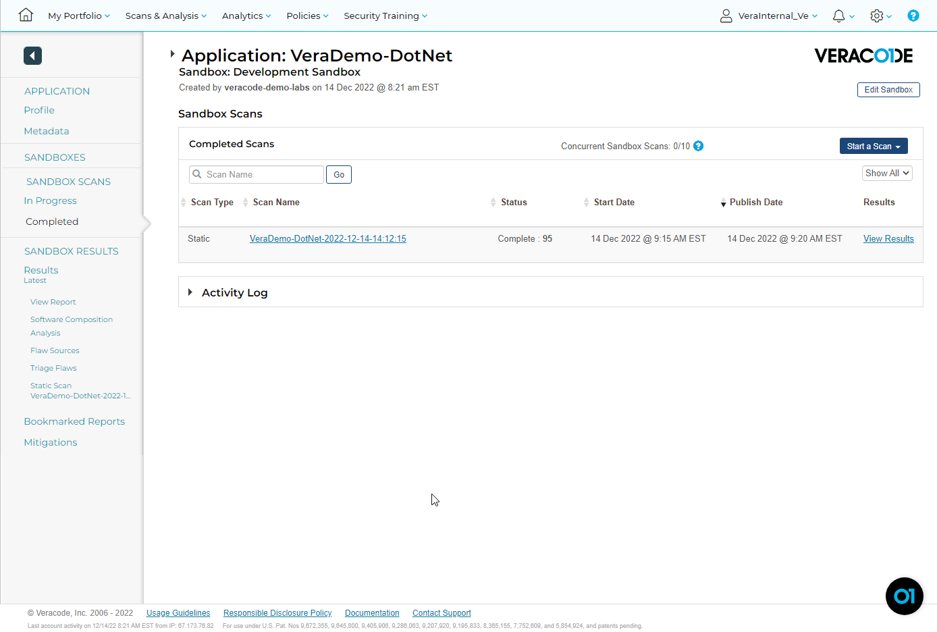Open the Start a Scan dropdown button
Image resolution: width=937 pixels, height=632 pixels.
tap(874, 146)
